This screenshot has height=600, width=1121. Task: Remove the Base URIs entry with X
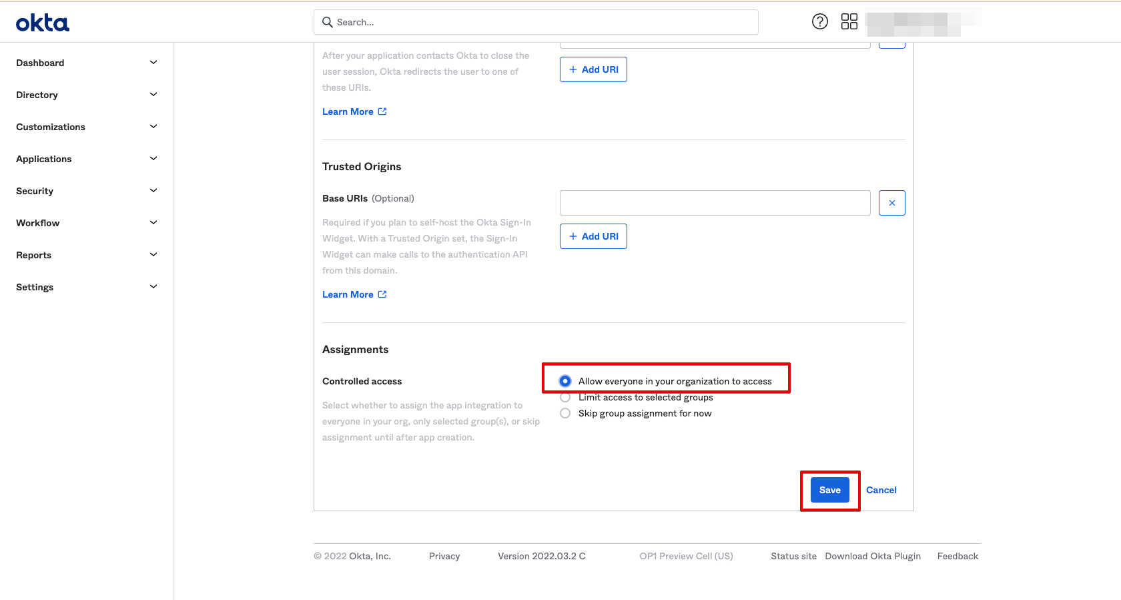click(x=891, y=203)
